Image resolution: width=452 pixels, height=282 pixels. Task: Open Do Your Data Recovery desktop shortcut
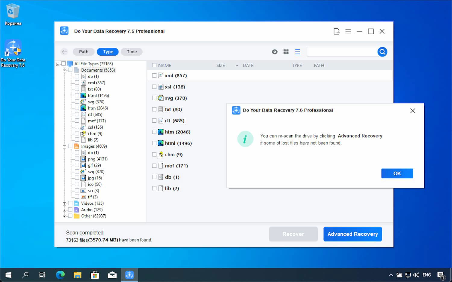point(13,54)
